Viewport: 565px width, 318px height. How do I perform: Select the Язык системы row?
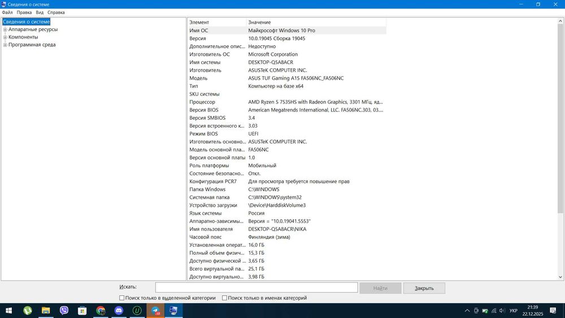[x=287, y=213]
